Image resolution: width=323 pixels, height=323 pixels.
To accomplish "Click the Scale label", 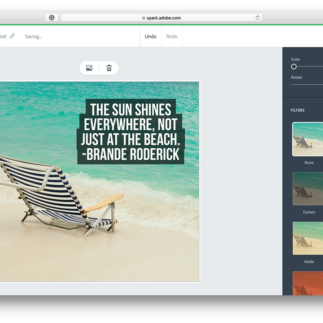I will click(x=295, y=59).
